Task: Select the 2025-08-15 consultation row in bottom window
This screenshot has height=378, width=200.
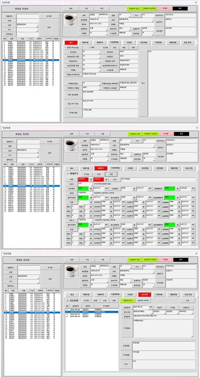Action: point(92,314)
